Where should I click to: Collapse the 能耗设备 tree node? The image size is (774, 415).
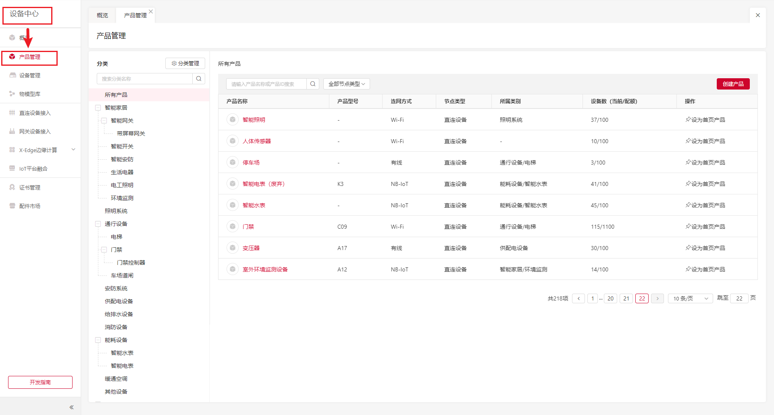[x=98, y=340]
